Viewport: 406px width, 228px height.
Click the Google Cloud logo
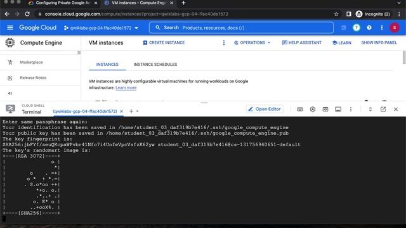pos(38,27)
